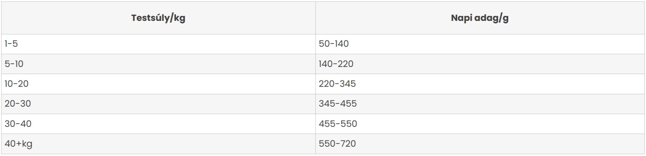This screenshot has height=156, width=646.
Task: Select the 20-30 weight cell
Action: coord(158,104)
